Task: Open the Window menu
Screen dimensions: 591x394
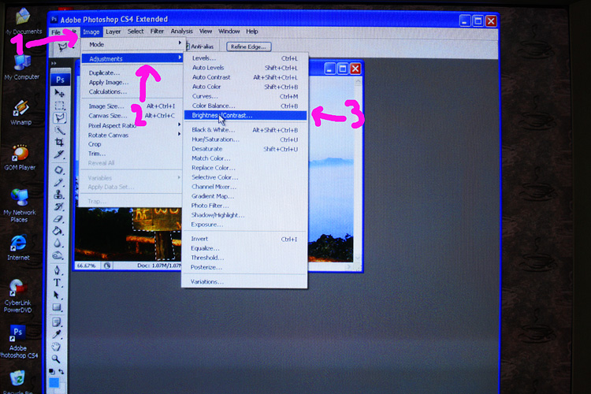Action: click(x=229, y=32)
